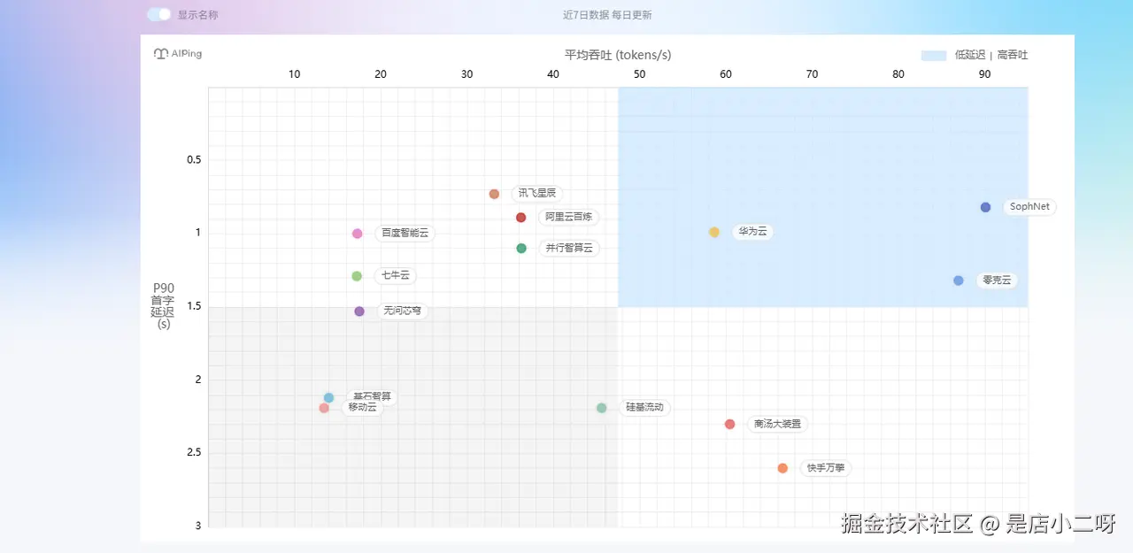Click the SophNet name label
1133x553 pixels.
click(1029, 207)
